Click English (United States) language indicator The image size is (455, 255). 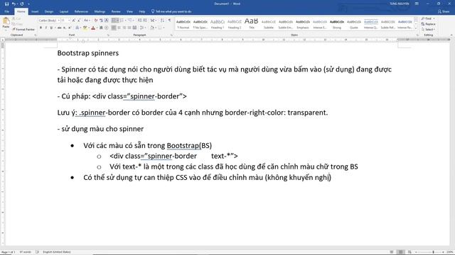[x=57, y=252]
